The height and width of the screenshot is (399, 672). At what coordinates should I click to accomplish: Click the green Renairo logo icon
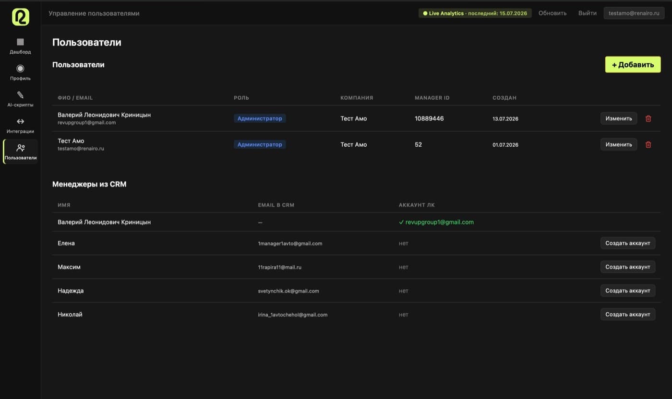click(x=20, y=17)
